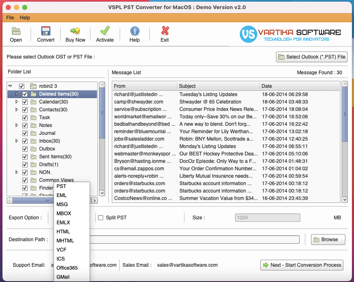Image resolution: width=354 pixels, height=282 pixels.
Task: Click the Convert floppy disk icon
Action: (46, 31)
